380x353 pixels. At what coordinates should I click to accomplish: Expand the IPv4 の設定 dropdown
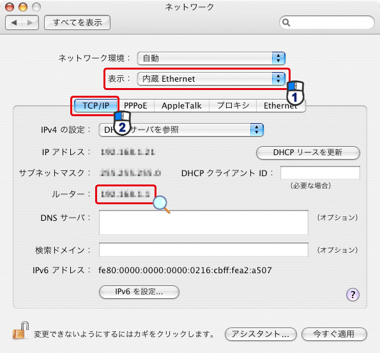(x=181, y=130)
